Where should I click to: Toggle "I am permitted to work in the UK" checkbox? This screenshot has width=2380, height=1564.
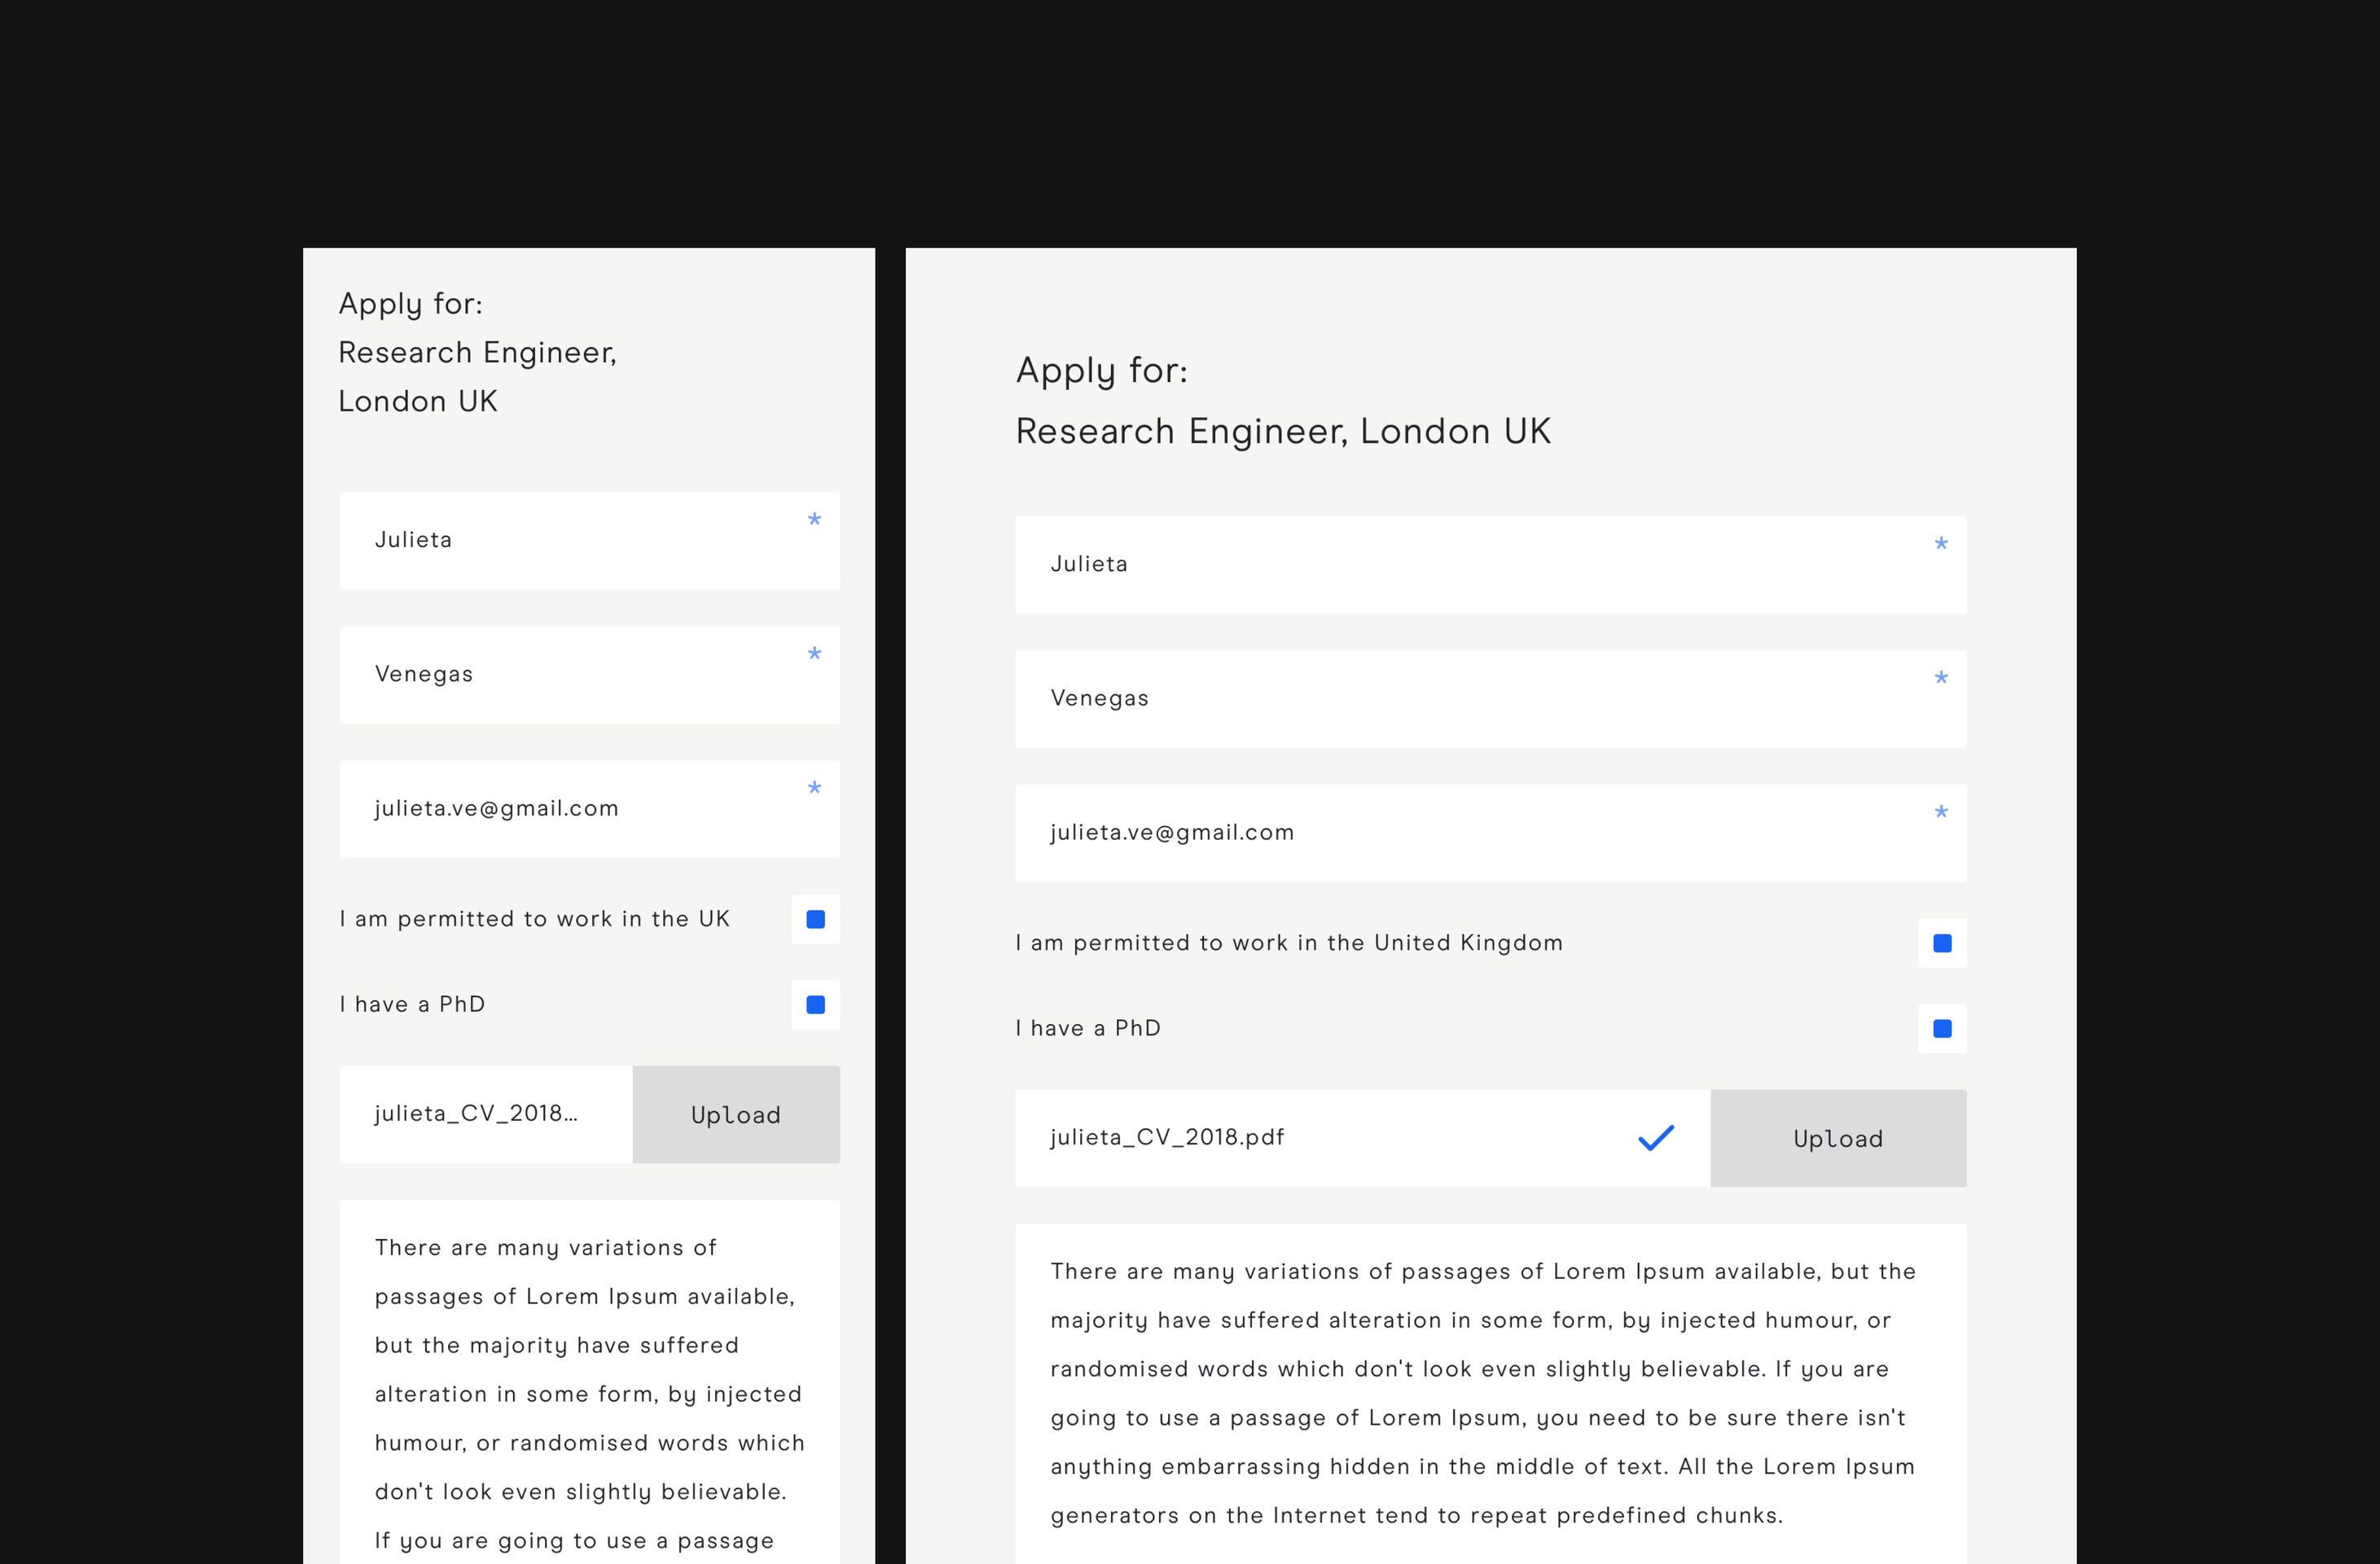[815, 919]
